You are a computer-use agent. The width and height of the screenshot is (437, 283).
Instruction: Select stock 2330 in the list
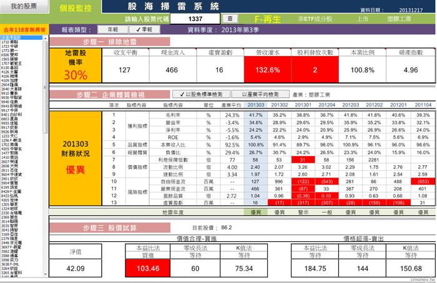tap(21, 213)
